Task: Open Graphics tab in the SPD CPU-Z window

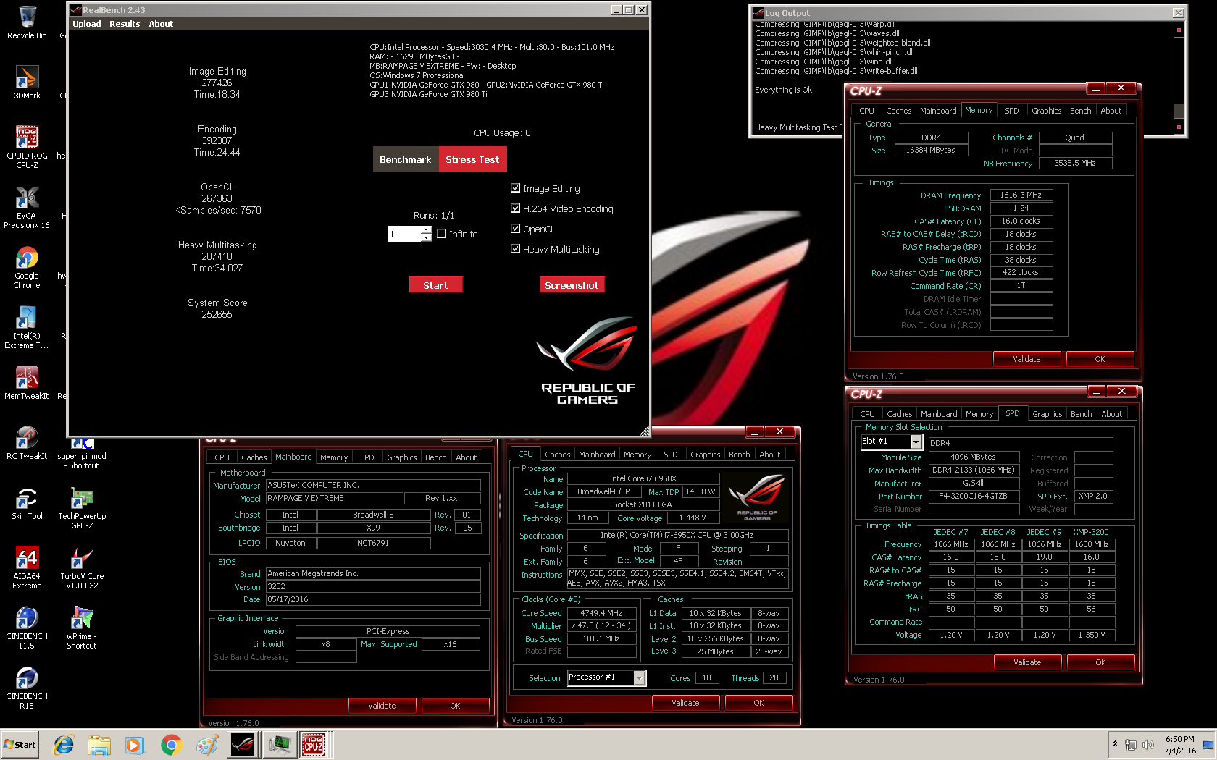Action: [1047, 414]
